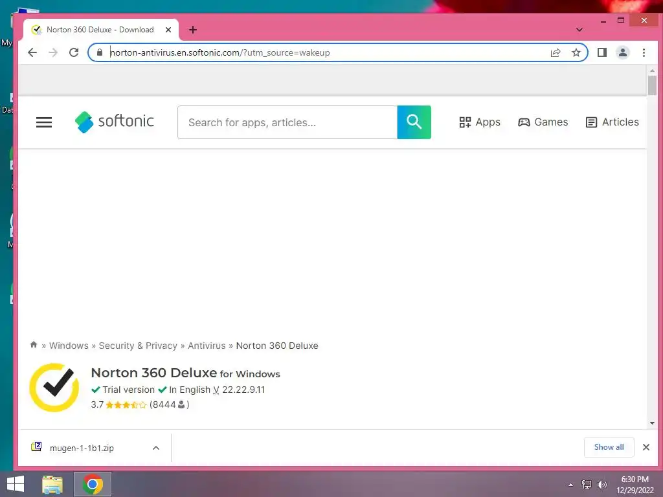The height and width of the screenshot is (497, 663).
Task: Expand options for mugen-1-1b1.zip download
Action: pos(156,448)
